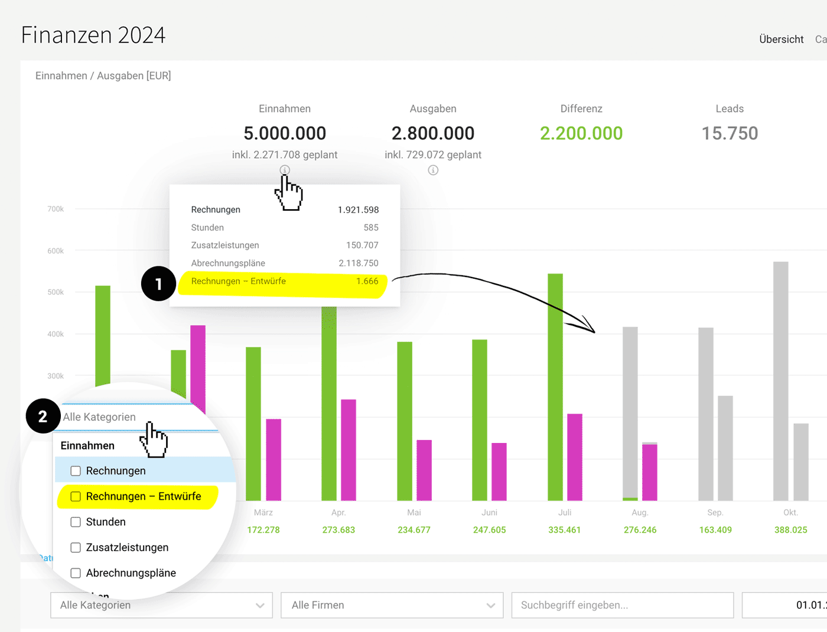Enable the Stunden checkbox
The height and width of the screenshot is (632, 827).
tap(76, 522)
